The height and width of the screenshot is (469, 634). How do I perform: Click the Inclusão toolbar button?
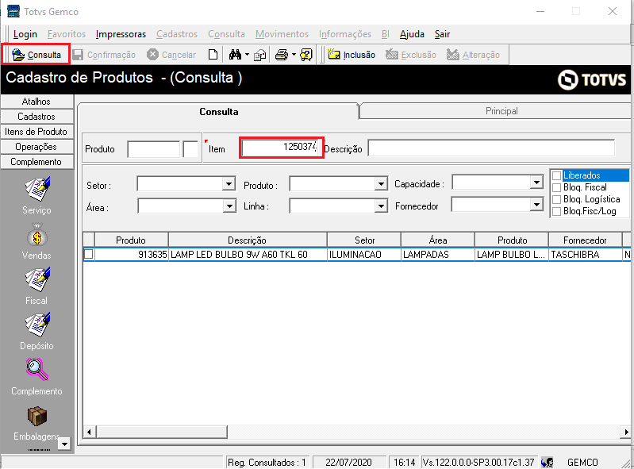click(352, 55)
